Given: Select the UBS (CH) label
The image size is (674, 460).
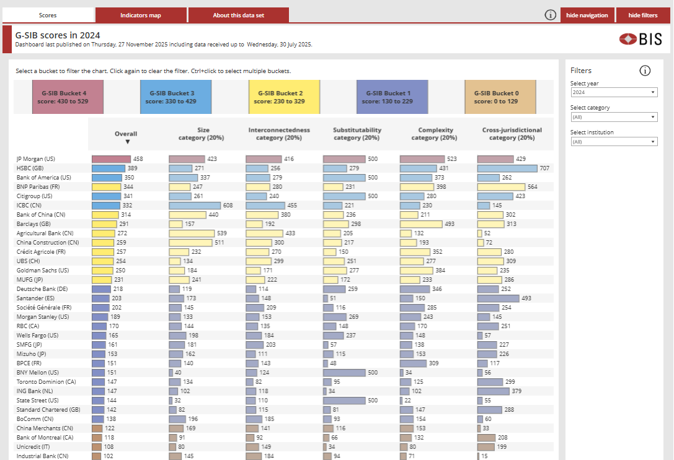Looking at the screenshot, I should point(29,261).
